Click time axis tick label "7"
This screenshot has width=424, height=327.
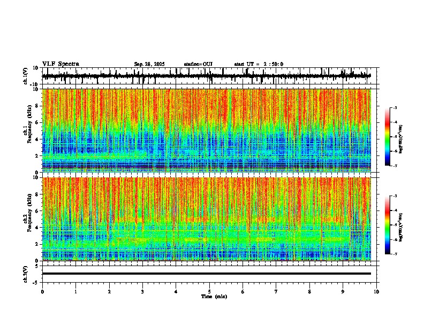pos(276,292)
